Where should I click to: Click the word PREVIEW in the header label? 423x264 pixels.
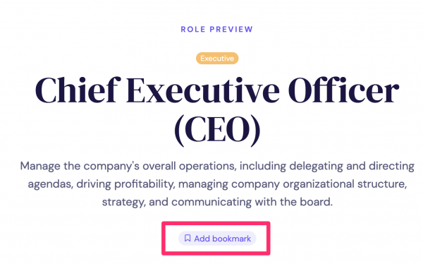click(231, 29)
